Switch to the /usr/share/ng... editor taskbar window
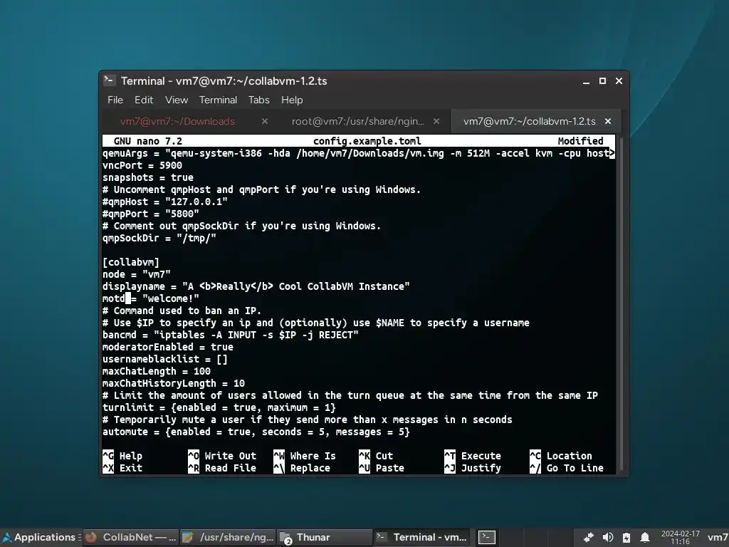The width and height of the screenshot is (729, 547). point(228,537)
